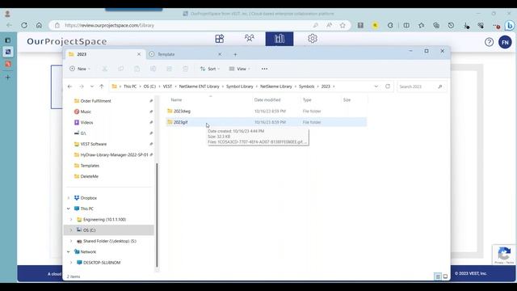Open VEST Software folder in sidebar
This screenshot has width=517, height=291.
click(x=94, y=144)
